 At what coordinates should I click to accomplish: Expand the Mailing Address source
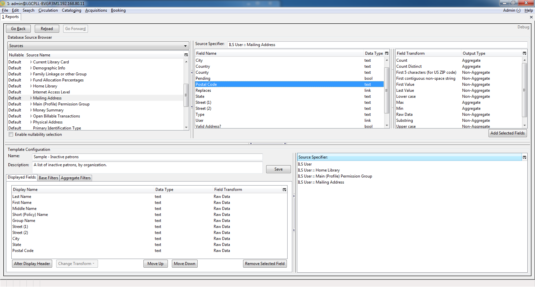(x=31, y=98)
